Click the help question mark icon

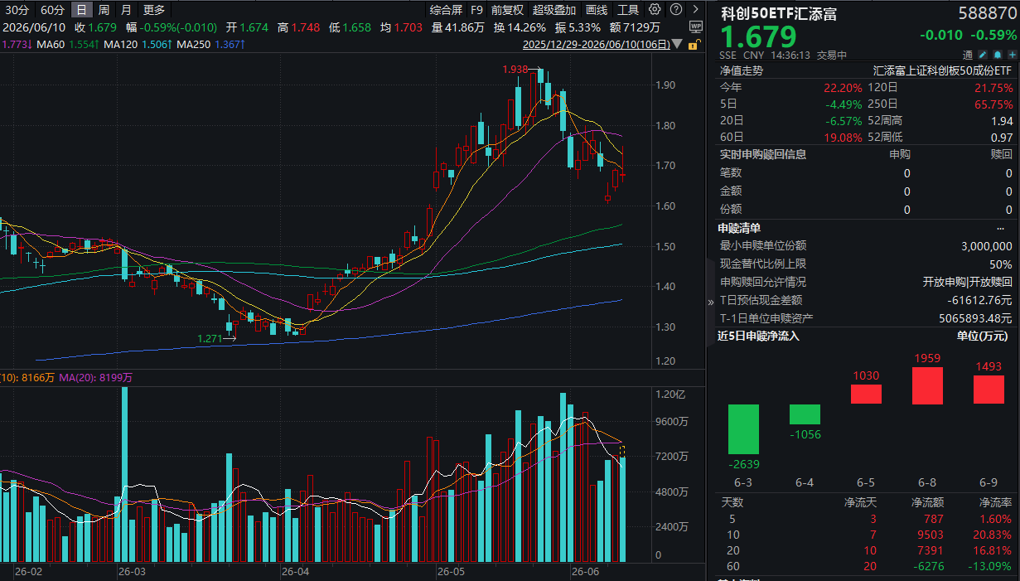point(676,10)
